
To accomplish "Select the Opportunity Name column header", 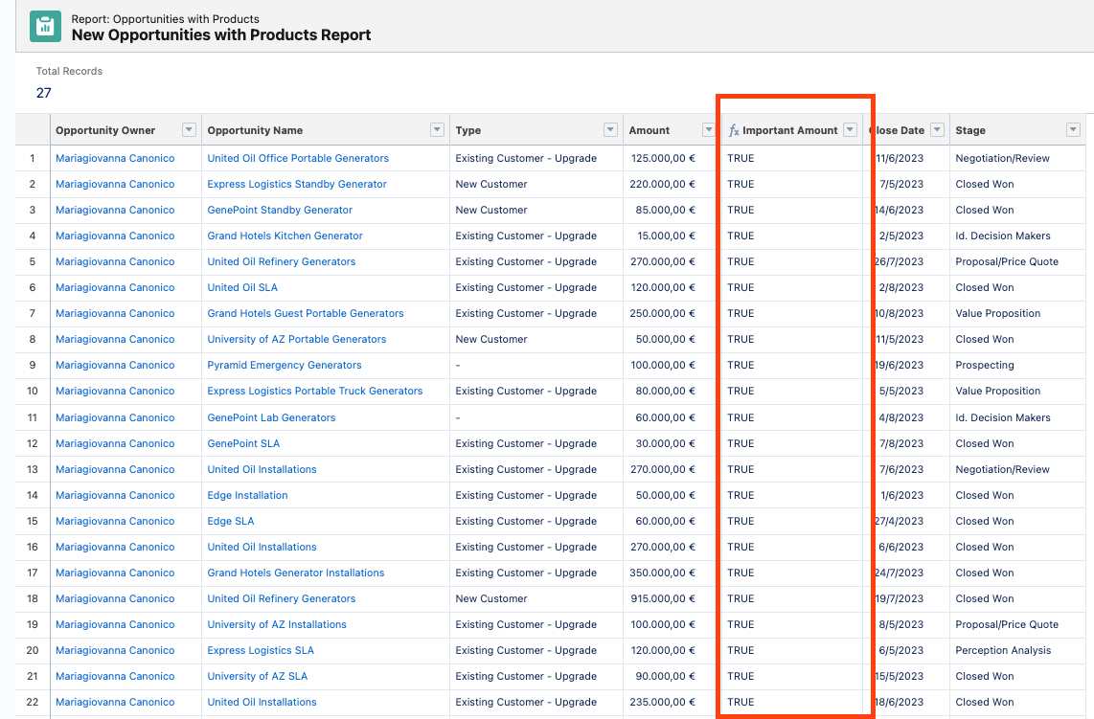I will (255, 130).
